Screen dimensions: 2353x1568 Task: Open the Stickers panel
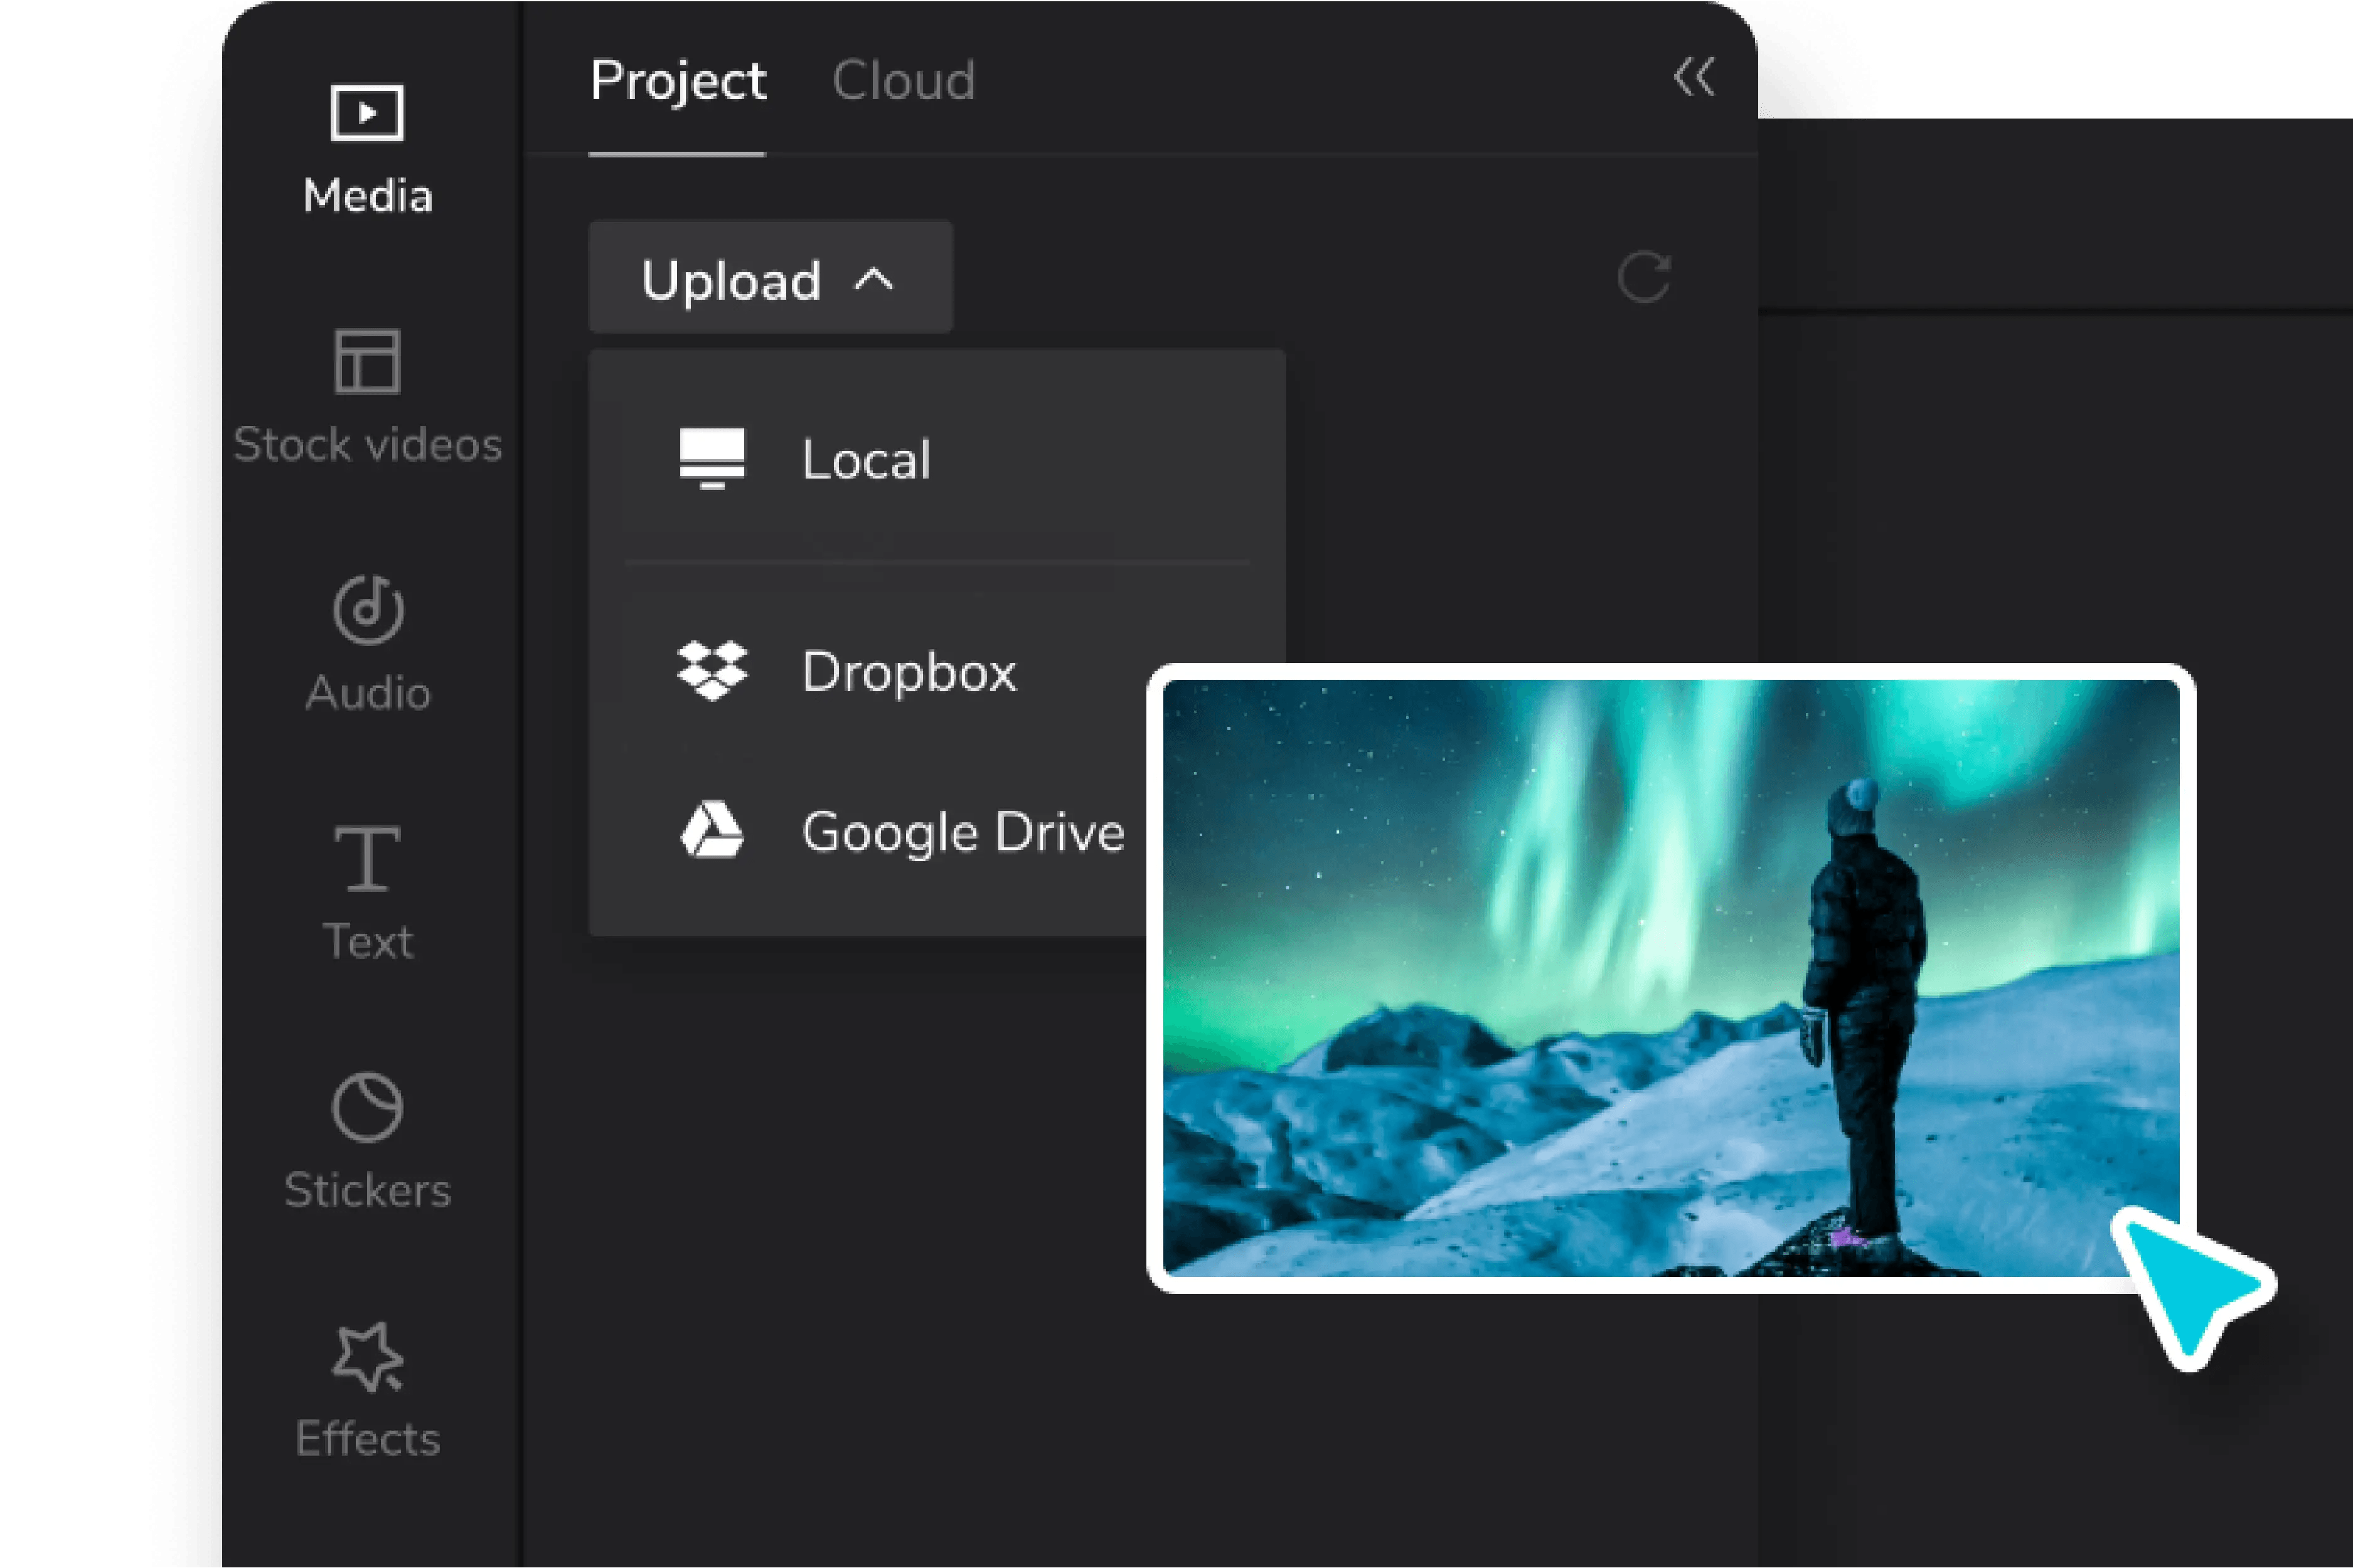tap(367, 1142)
